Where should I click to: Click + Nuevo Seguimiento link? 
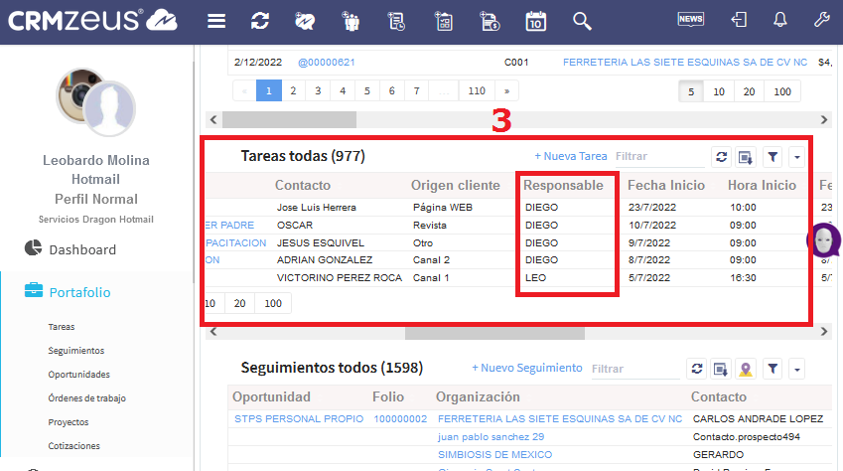pyautogui.click(x=527, y=368)
